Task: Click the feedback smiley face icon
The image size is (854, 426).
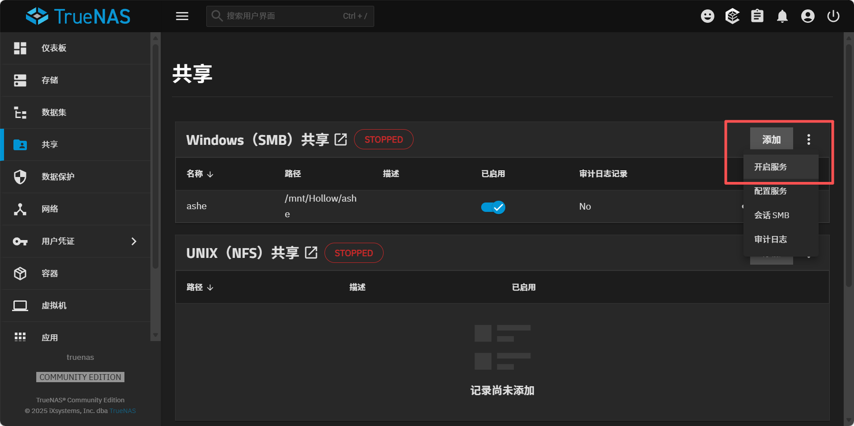Action: (x=707, y=16)
